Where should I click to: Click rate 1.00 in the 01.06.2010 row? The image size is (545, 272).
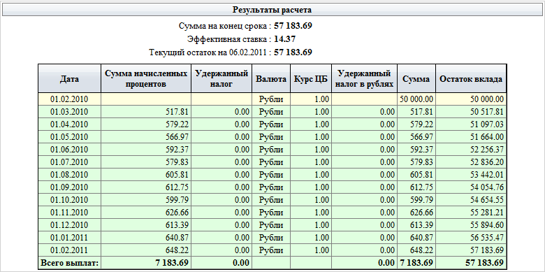(x=311, y=150)
